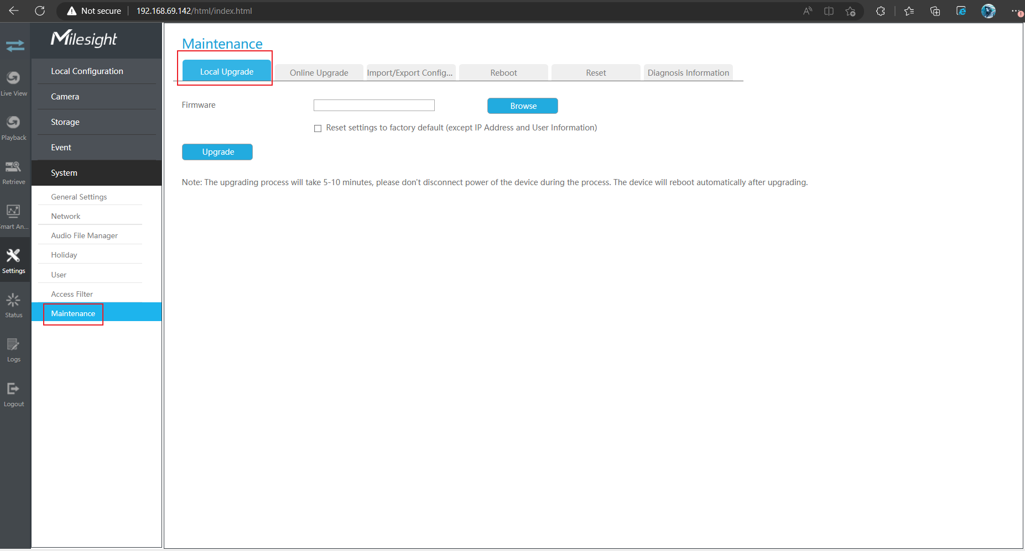Go back with browser back arrow

tap(14, 11)
